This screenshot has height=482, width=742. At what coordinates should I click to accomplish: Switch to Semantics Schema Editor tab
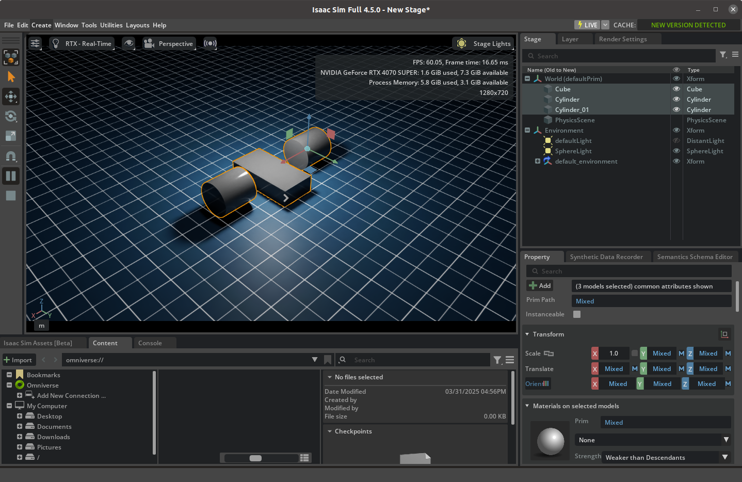[695, 257]
